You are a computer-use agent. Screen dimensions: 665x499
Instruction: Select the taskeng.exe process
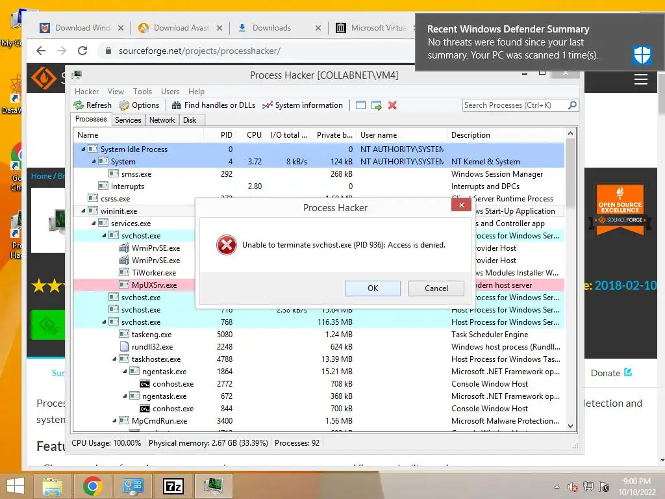pyautogui.click(x=319, y=335)
